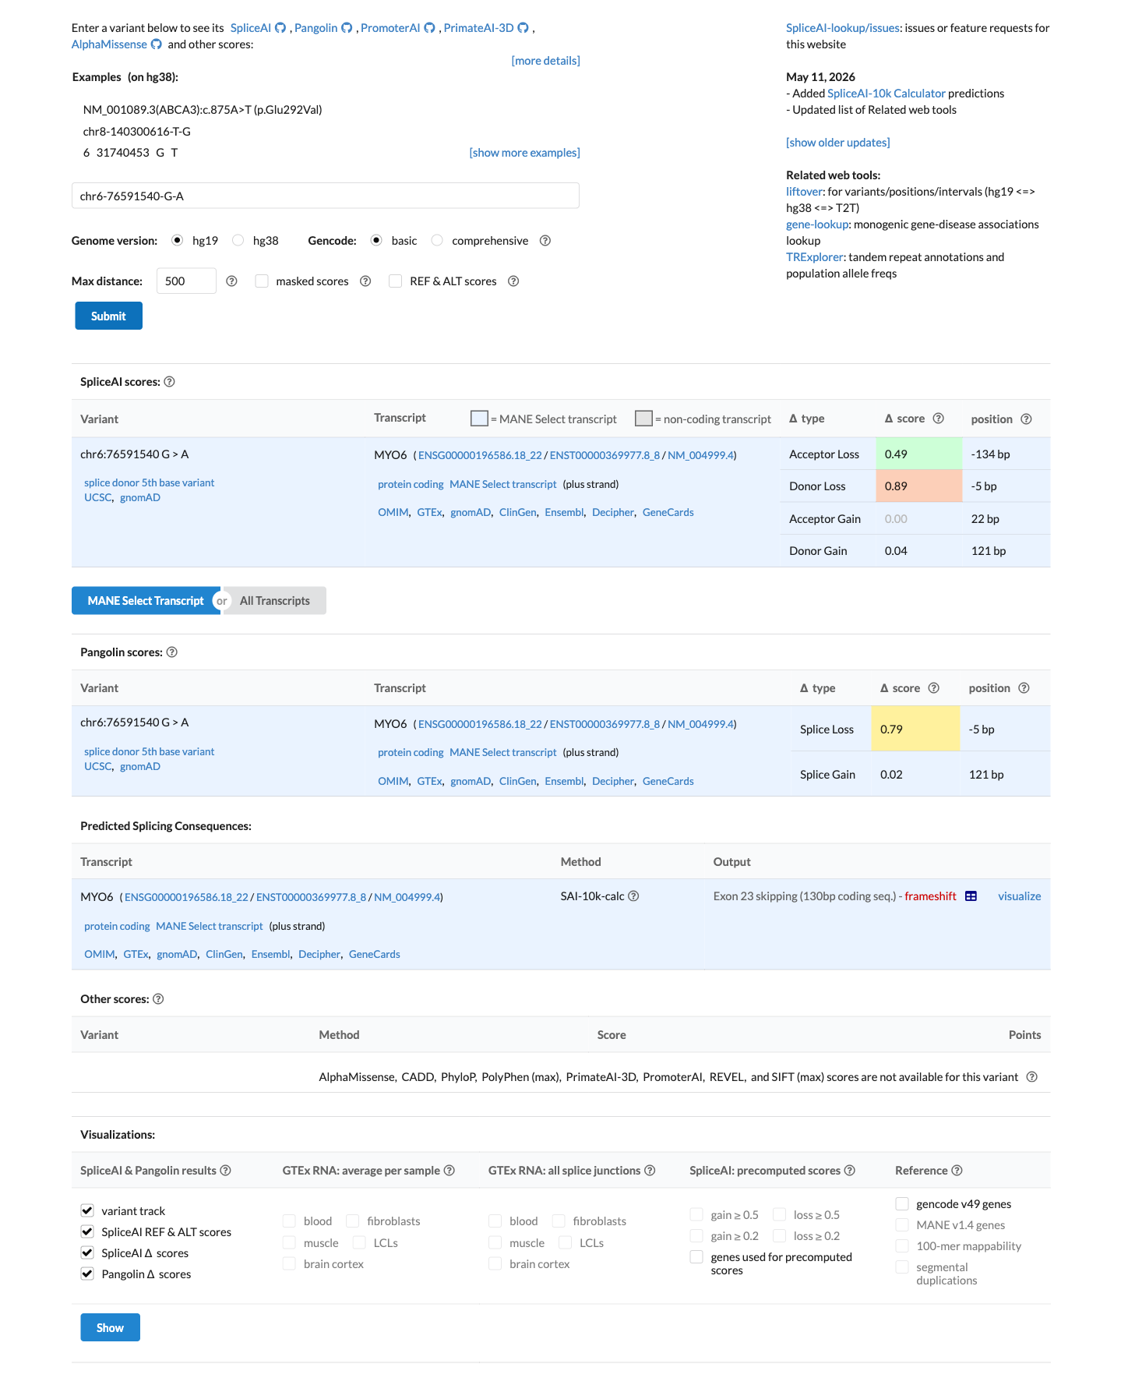Image resolution: width=1121 pixels, height=1385 pixels.
Task: Enable the REF & ALT scores checkbox near Max distance
Action: [396, 281]
